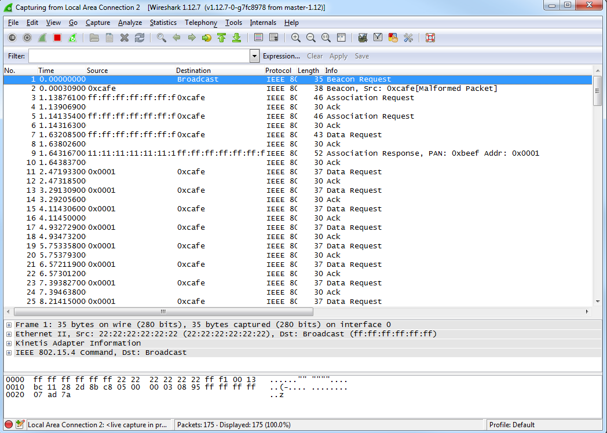Open the Telephony menu

click(x=200, y=23)
